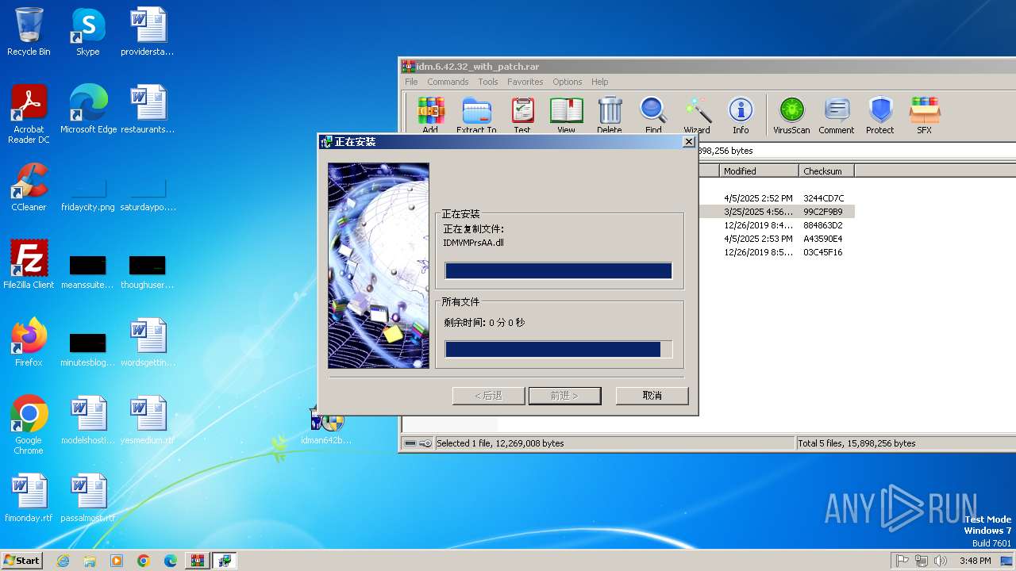Select row with checksum 03C45F16
Screen dimensions: 1016x571
[x=776, y=252]
